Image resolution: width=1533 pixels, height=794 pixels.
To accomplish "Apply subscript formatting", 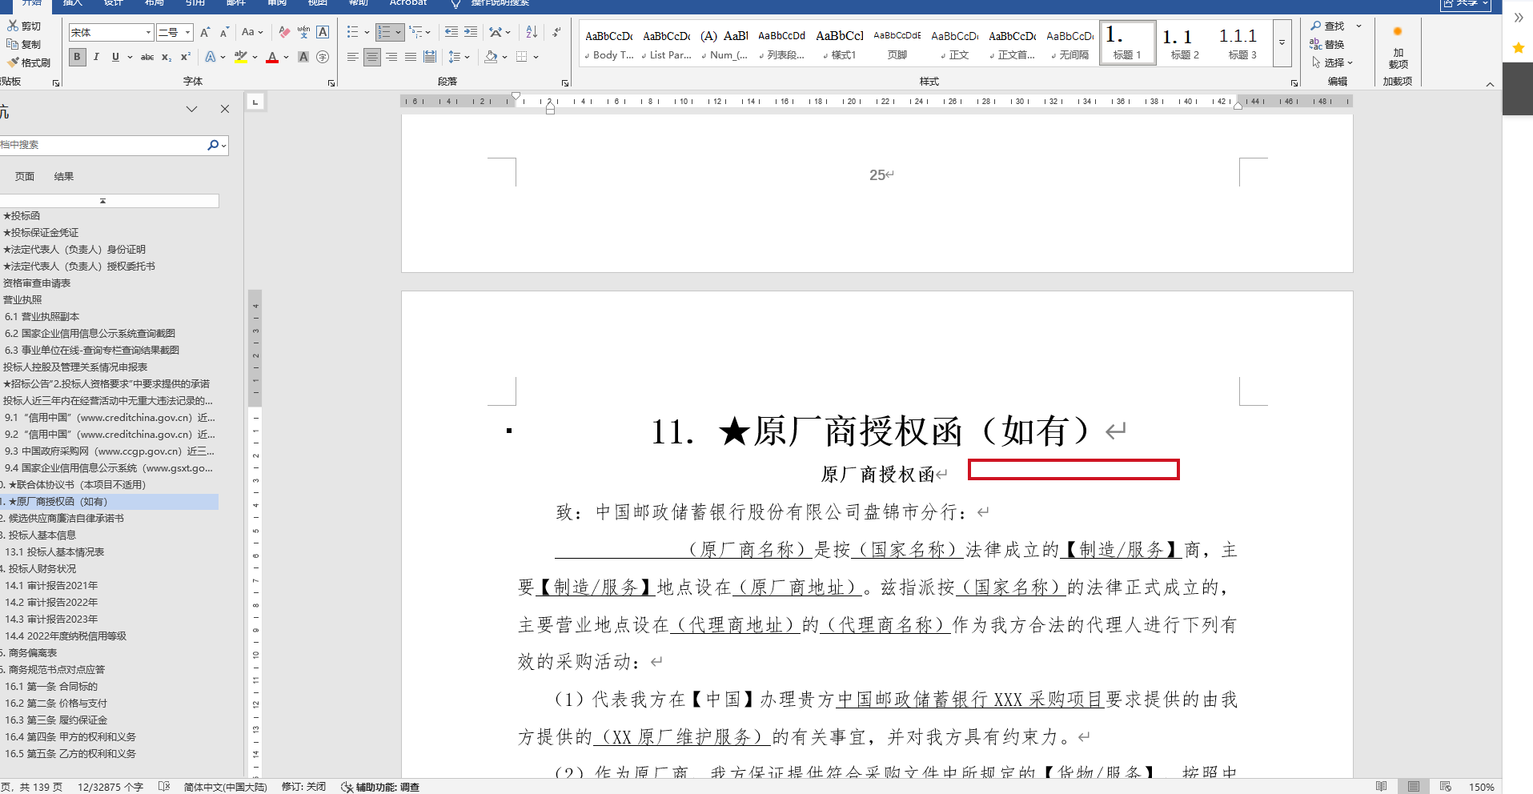I will (x=167, y=57).
